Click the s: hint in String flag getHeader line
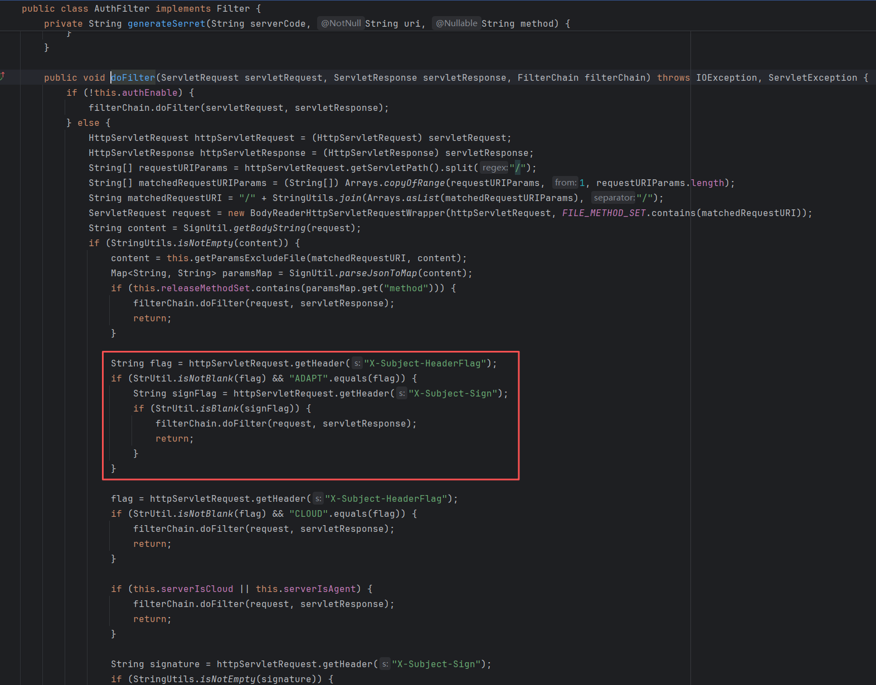Screen dimensions: 876x685 pos(357,364)
